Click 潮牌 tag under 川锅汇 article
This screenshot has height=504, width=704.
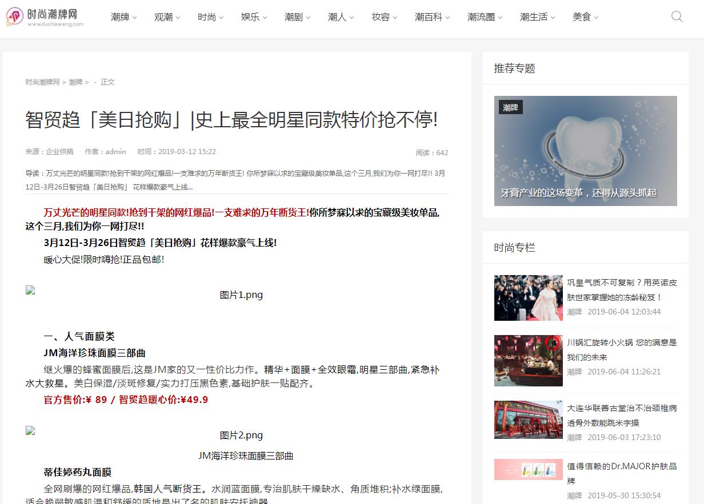574,372
